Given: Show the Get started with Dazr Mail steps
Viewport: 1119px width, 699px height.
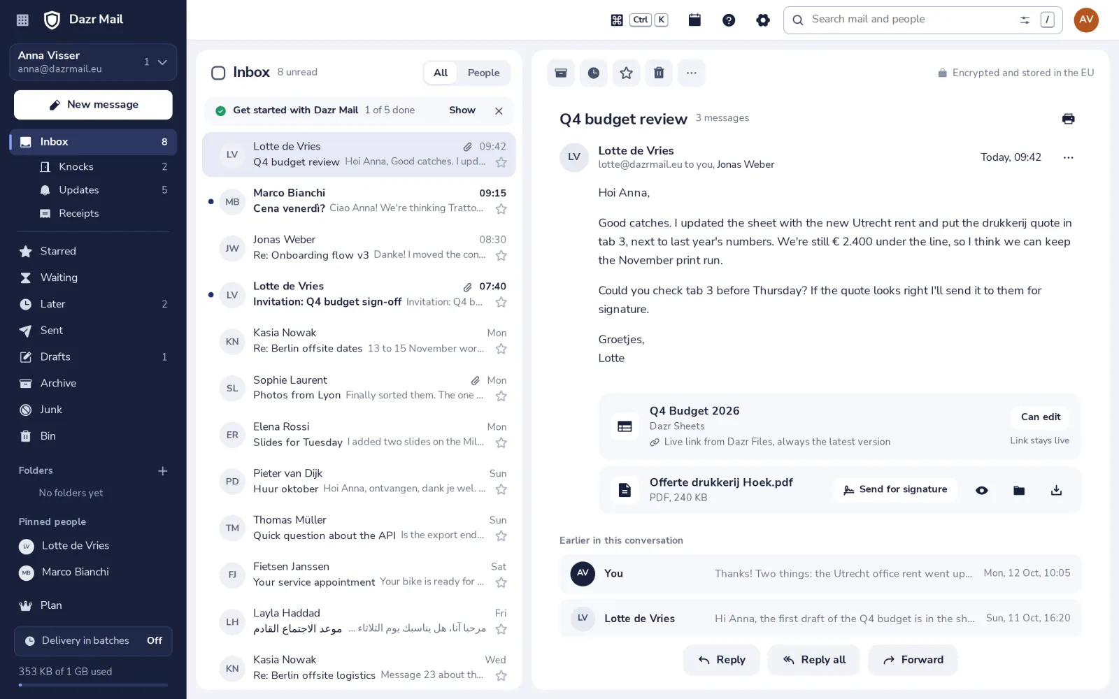Looking at the screenshot, I should click(x=462, y=110).
